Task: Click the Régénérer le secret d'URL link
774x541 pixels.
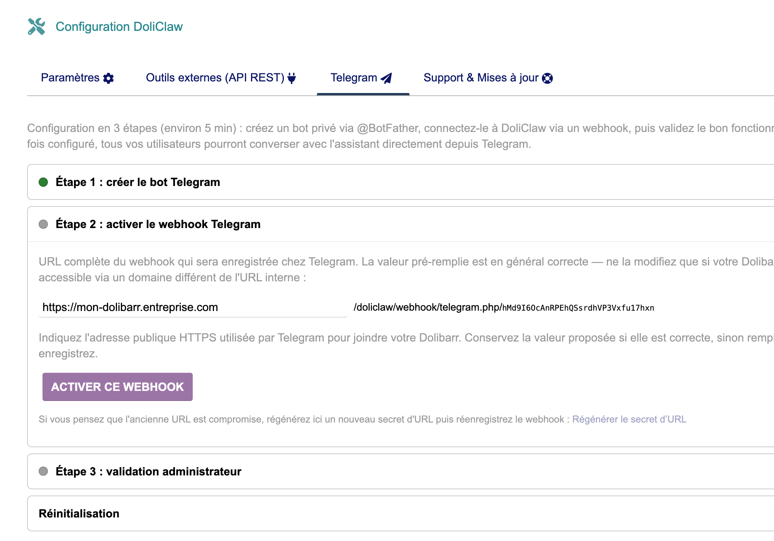Action: pyautogui.click(x=629, y=419)
